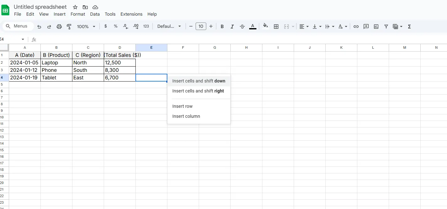Open horizontal align dropdown

click(x=304, y=27)
